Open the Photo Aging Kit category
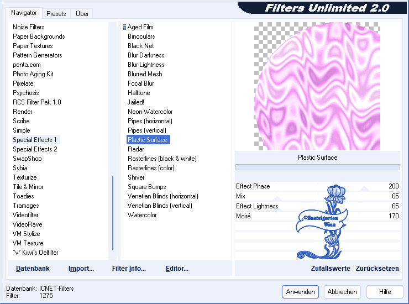The image size is (409, 304). click(33, 74)
